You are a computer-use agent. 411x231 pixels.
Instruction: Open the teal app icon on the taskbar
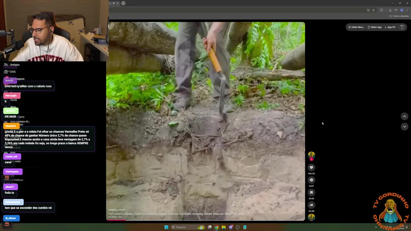tap(245, 227)
